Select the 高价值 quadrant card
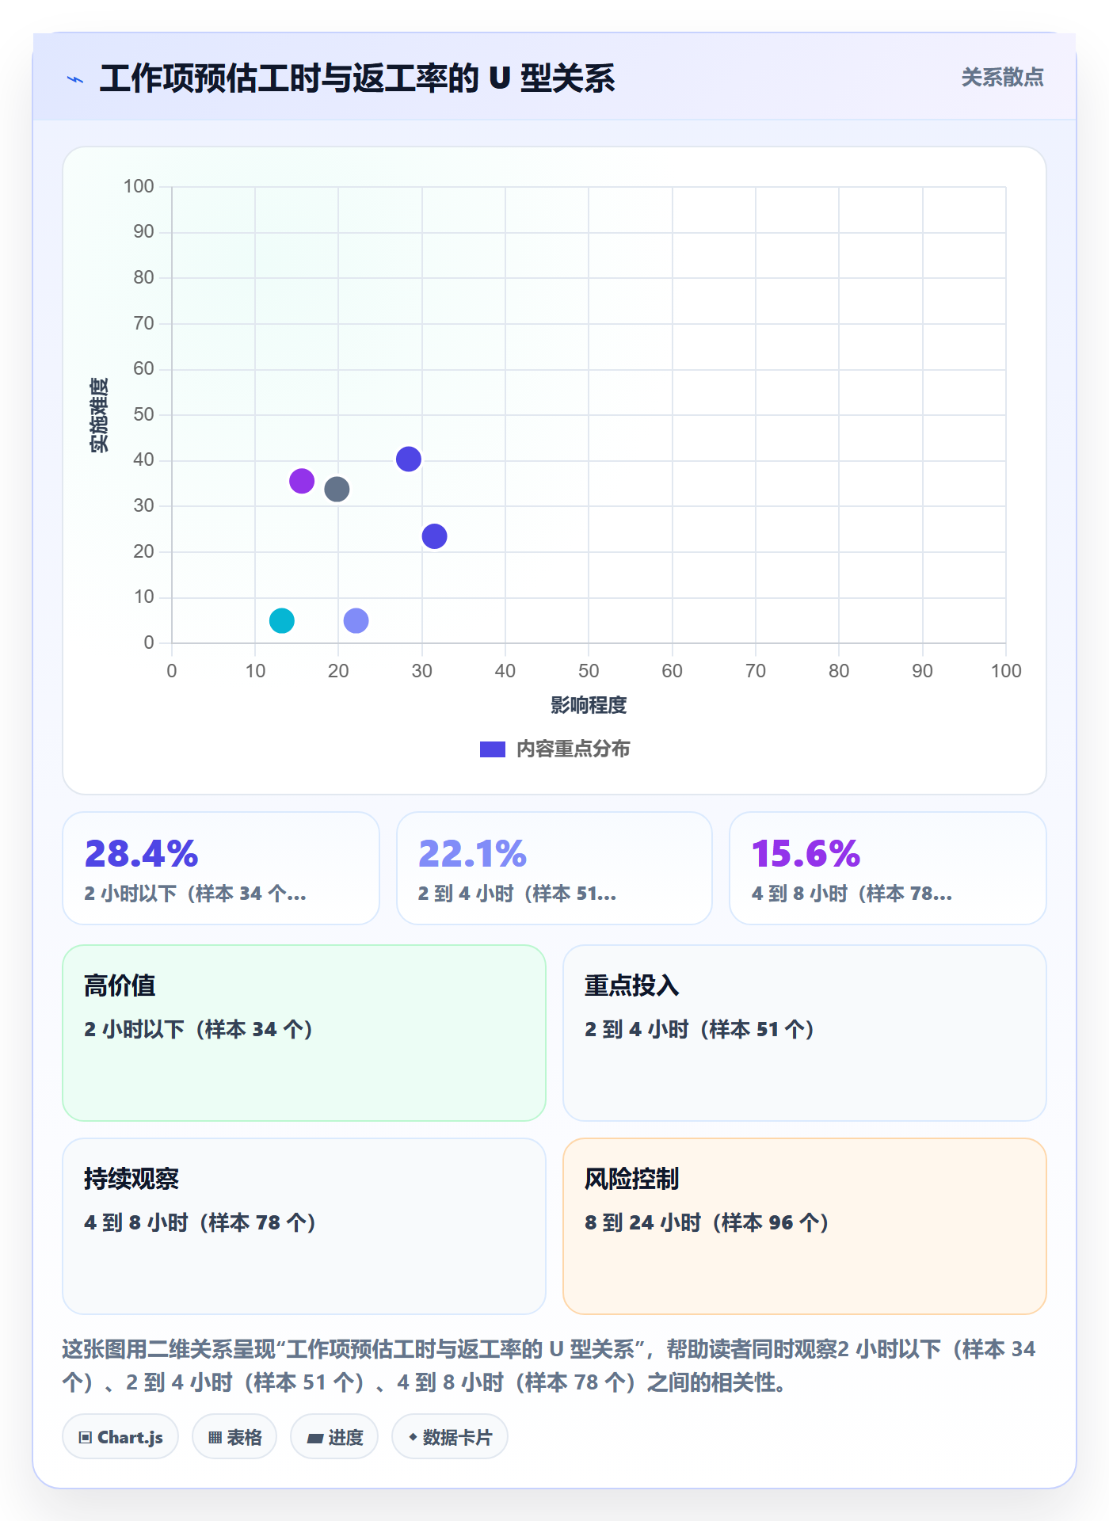This screenshot has width=1109, height=1521. click(x=304, y=1033)
